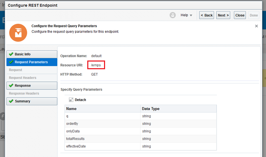The height and width of the screenshot is (157, 266).
Task: Go to the Basic Info step
Action: pyautogui.click(x=23, y=54)
